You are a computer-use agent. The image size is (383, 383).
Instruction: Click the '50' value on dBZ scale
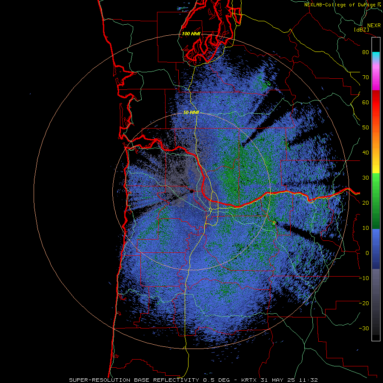pyautogui.click(x=366, y=128)
